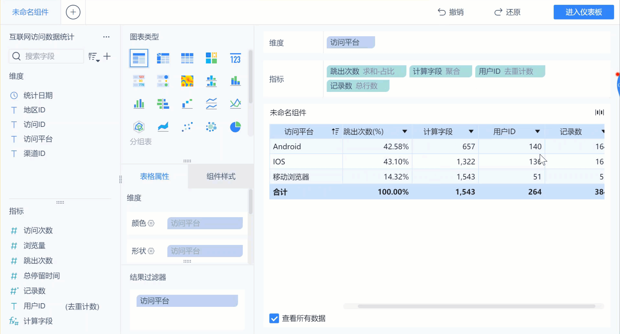
Task: Open the 颜色 settings gear
Action: (x=151, y=223)
